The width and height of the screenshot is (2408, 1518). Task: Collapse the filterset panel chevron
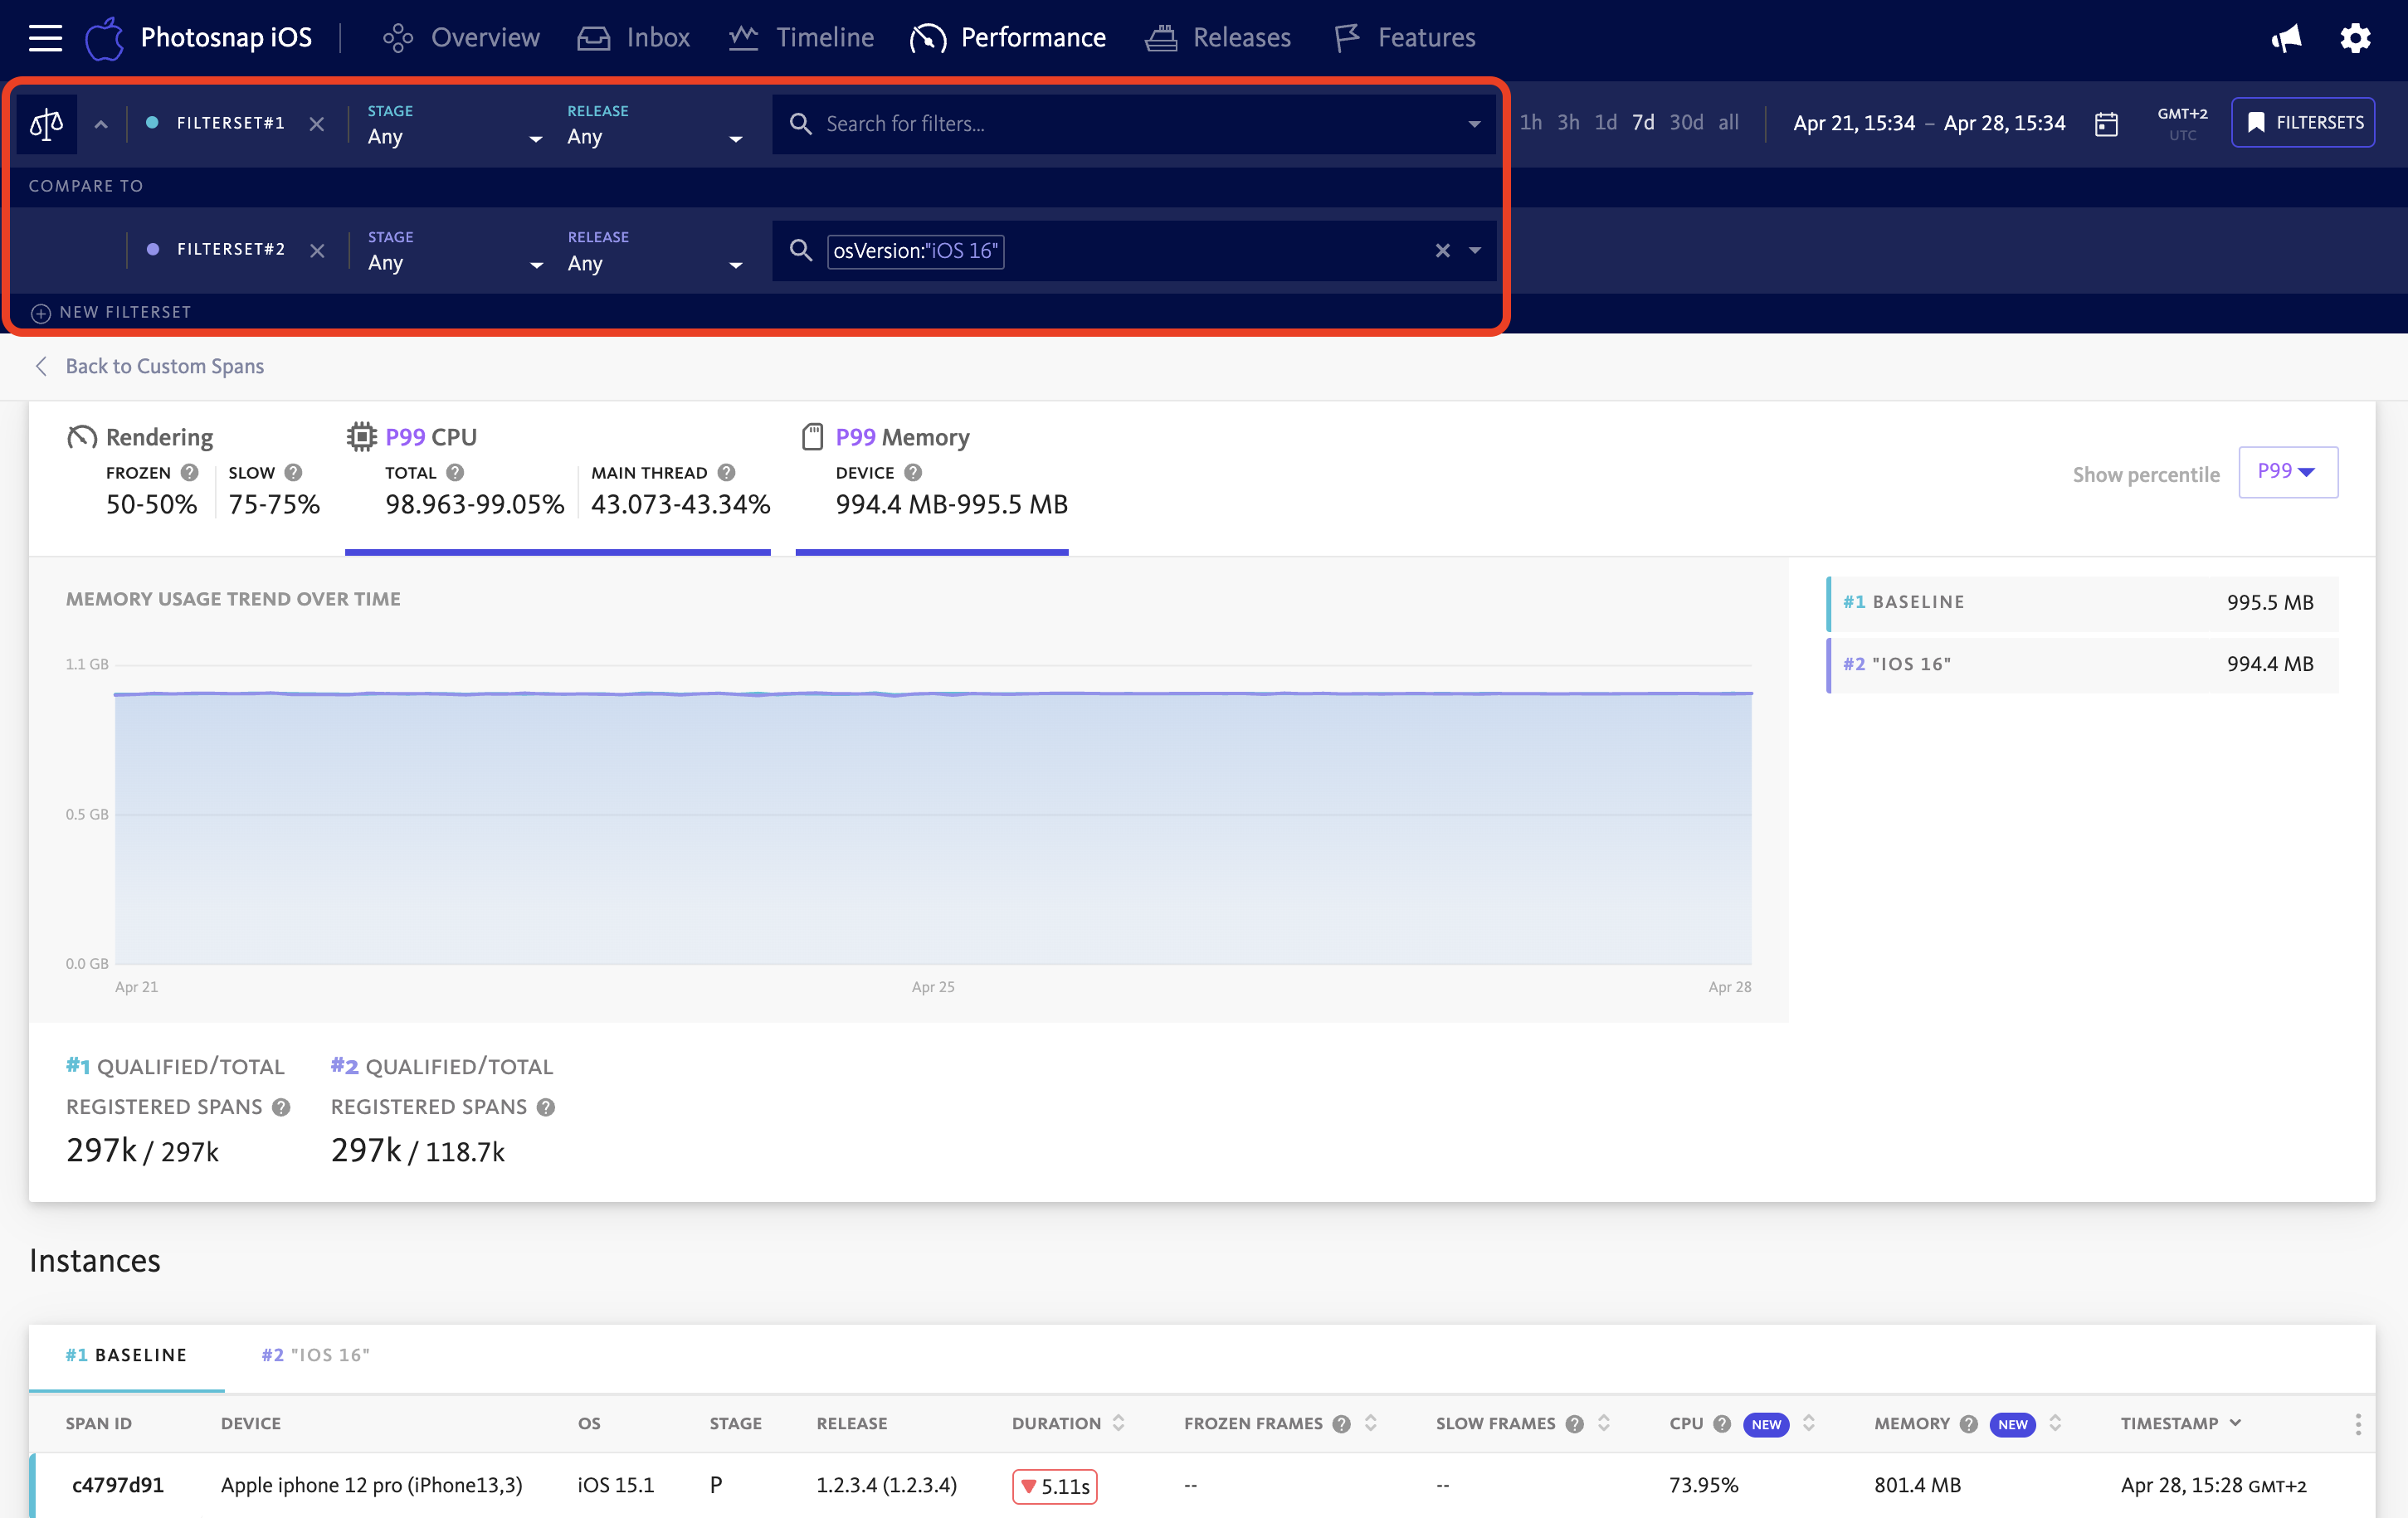pos(101,124)
